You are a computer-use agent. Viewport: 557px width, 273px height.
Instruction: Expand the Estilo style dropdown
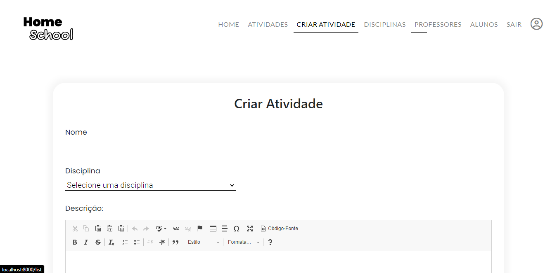tap(202, 242)
